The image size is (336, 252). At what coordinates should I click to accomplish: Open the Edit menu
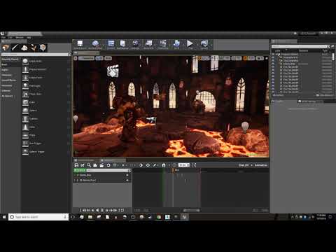10,38
